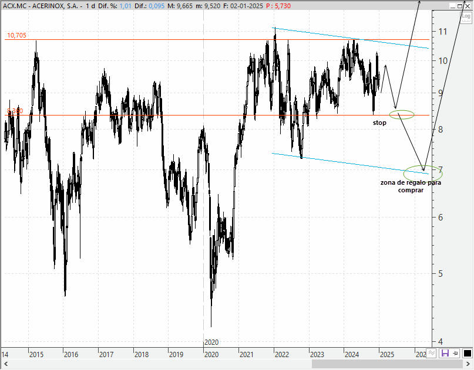The width and height of the screenshot is (474, 370).
Task: Expand the double chevron panel button
Action: point(431,353)
